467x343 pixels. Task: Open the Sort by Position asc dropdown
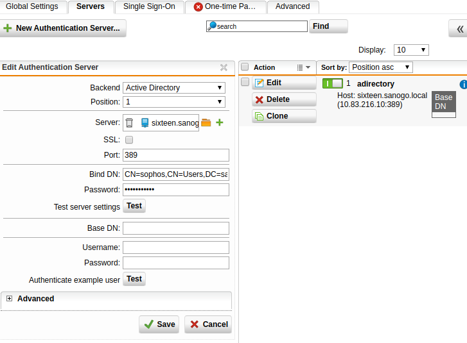coord(381,67)
